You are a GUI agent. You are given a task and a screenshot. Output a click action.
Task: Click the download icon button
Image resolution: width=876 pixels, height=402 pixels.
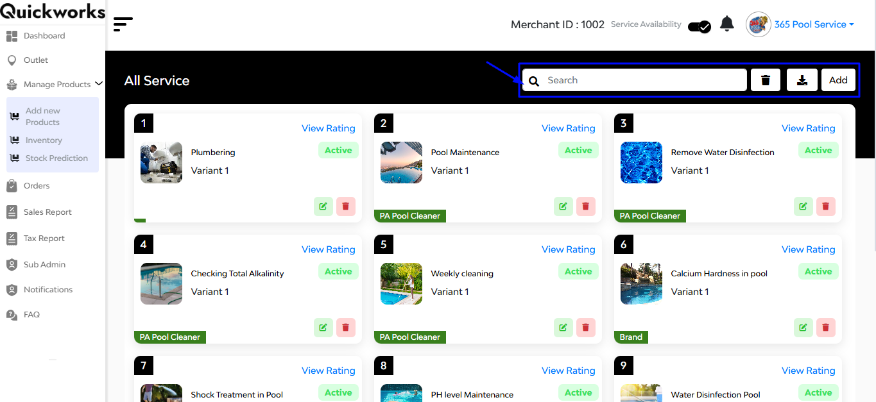click(802, 80)
